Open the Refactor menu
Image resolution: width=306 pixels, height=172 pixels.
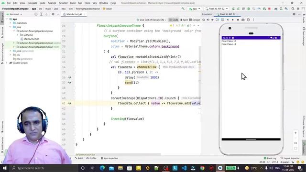point(63,3)
